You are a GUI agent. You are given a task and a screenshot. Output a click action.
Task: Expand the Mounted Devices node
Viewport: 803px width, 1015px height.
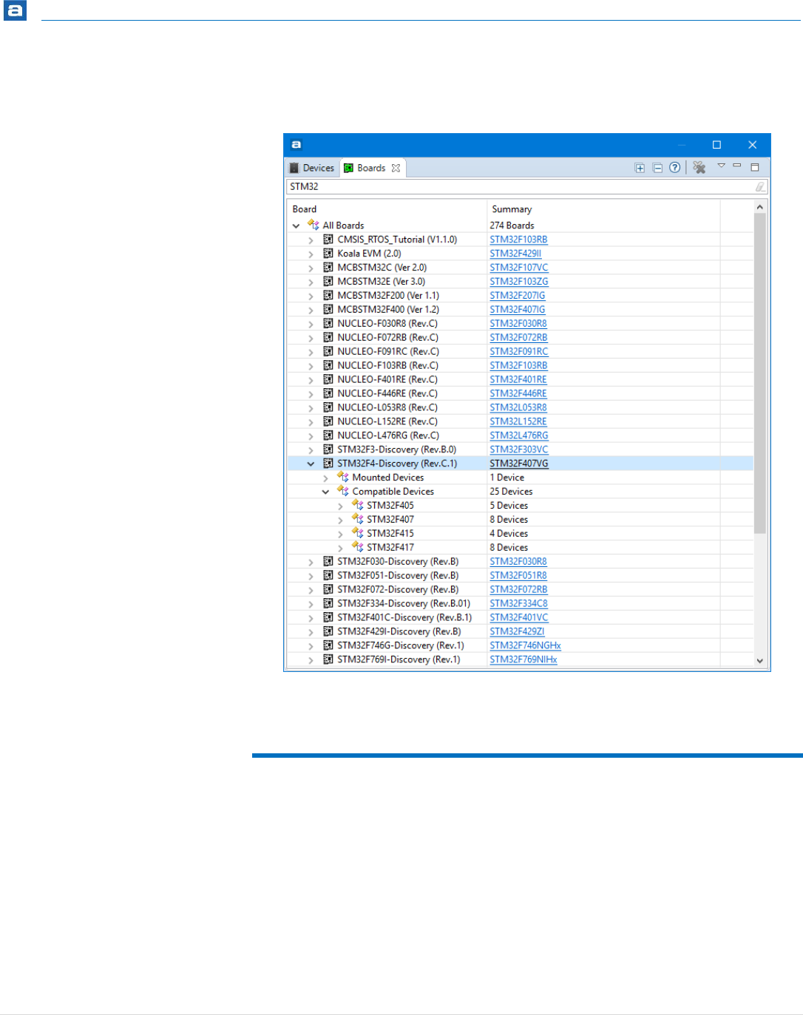click(325, 478)
